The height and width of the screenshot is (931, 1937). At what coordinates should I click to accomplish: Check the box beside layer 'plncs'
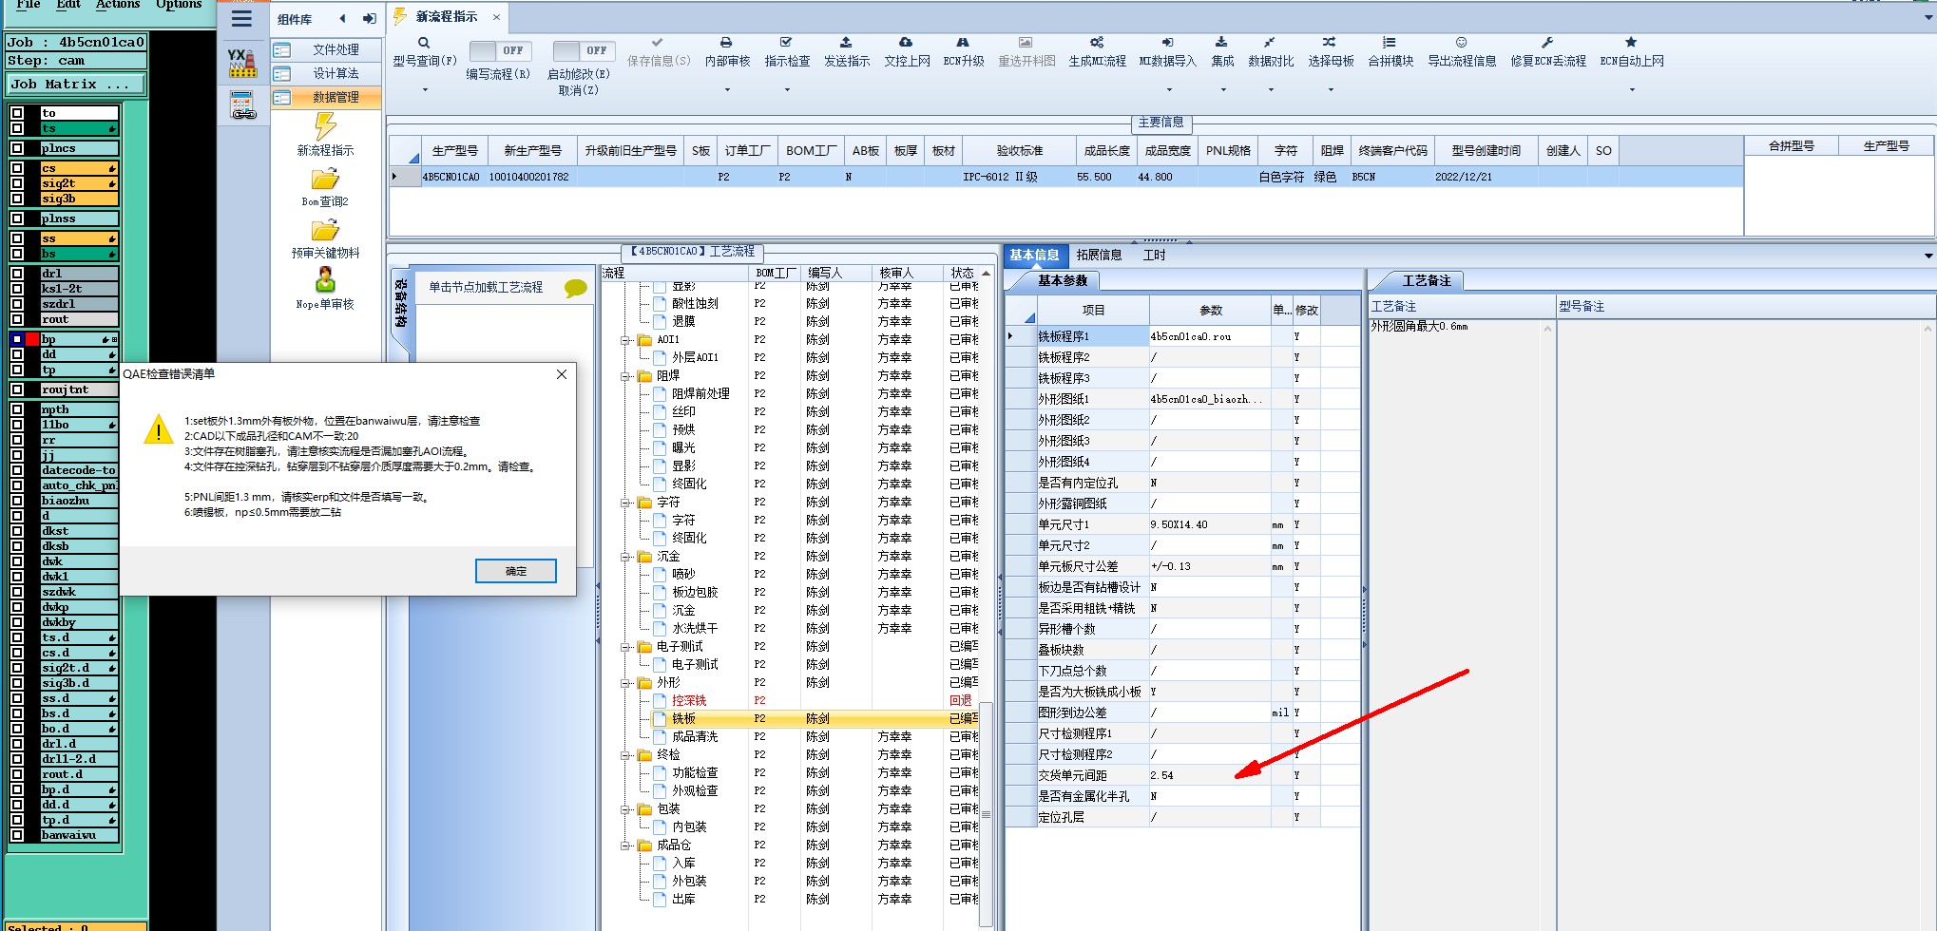pyautogui.click(x=17, y=148)
